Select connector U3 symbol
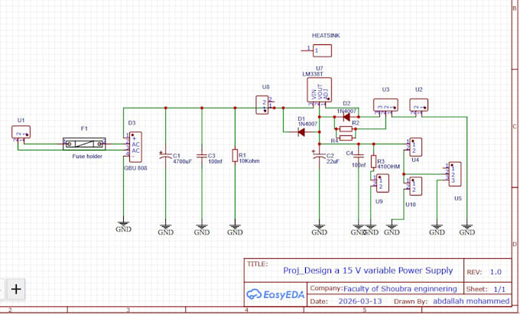This screenshot has height=314, width=520. tap(385, 105)
